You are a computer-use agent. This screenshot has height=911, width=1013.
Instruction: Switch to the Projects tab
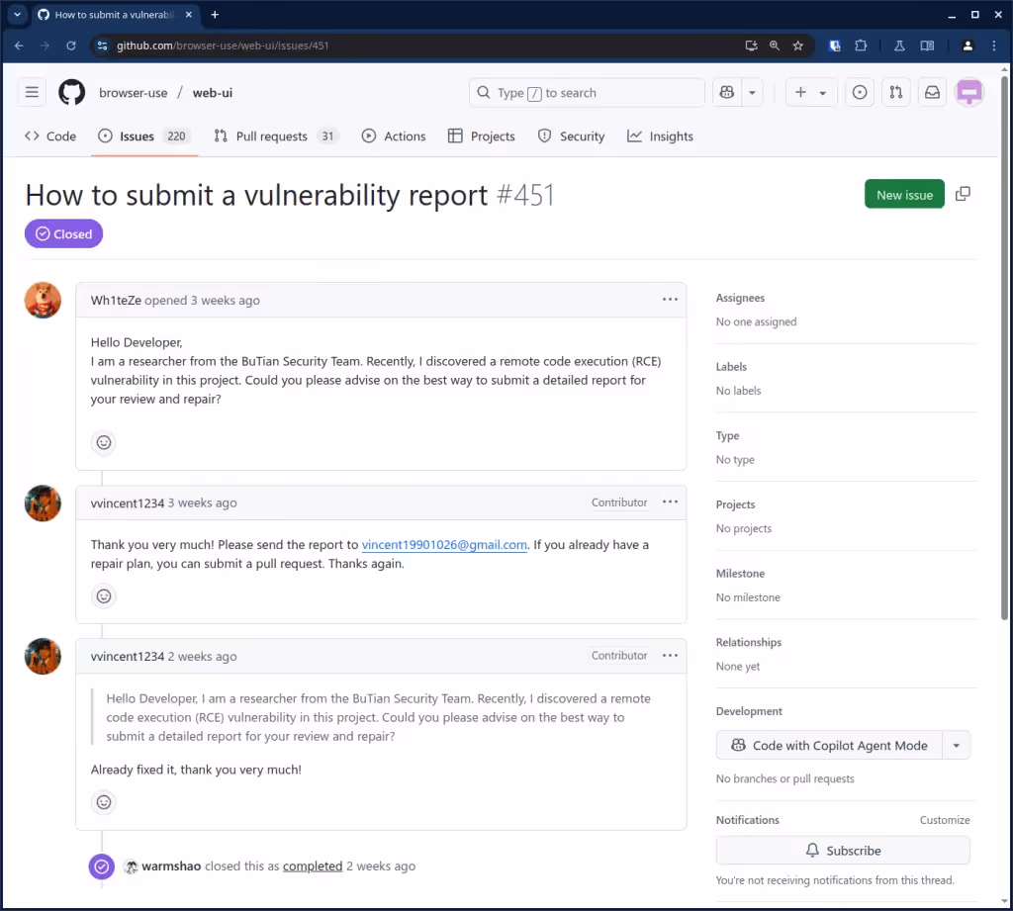(x=482, y=136)
